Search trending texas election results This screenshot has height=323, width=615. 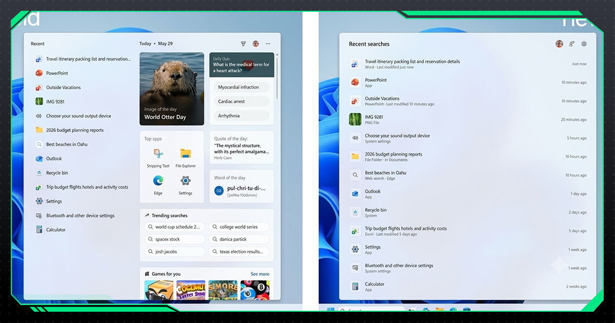point(239,252)
